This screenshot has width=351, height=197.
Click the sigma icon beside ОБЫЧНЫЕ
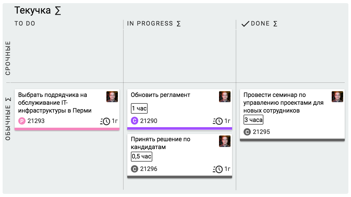click(8, 100)
